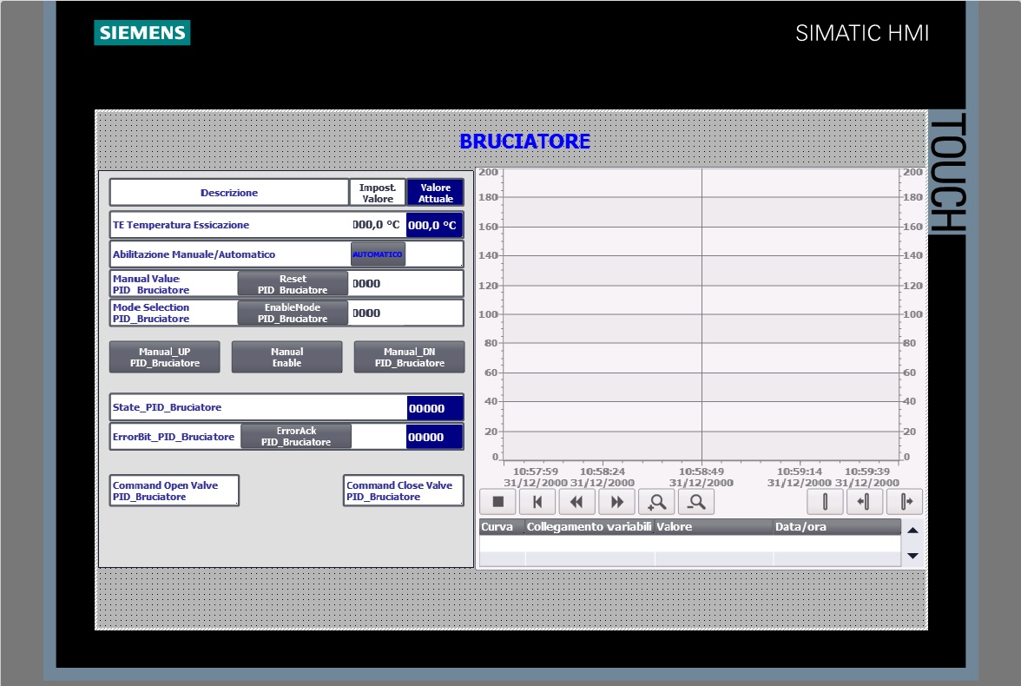
Task: Move the trend ruler forward
Action: point(905,502)
